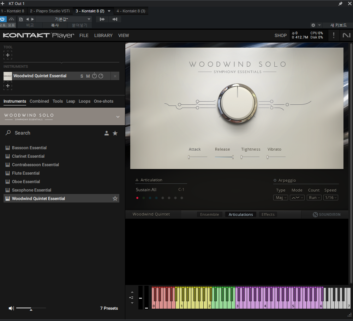The width and height of the screenshot is (353, 321).
Task: Click the 붙여넣기 paste button
Action: pos(79,25)
